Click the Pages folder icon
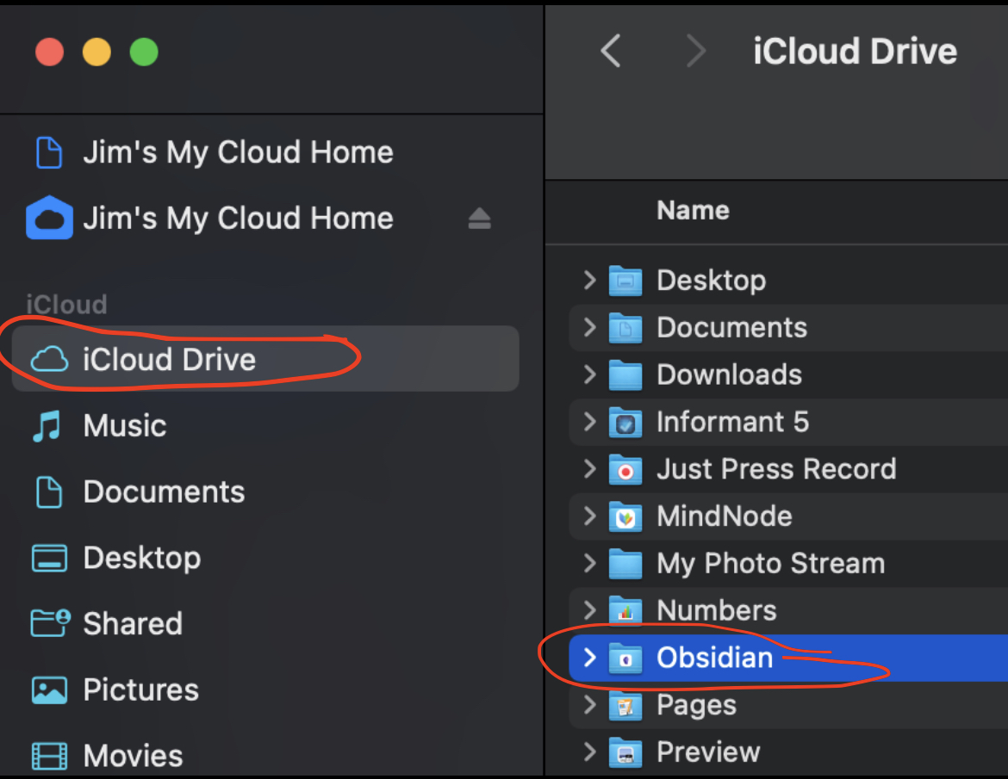This screenshot has width=1008, height=779. tap(625, 705)
